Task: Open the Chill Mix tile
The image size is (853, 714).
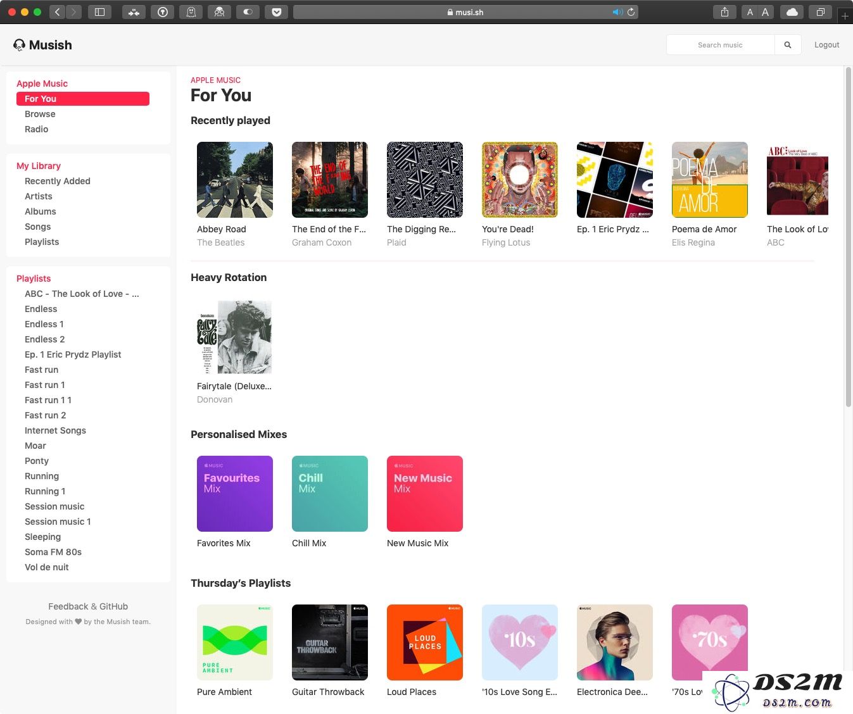Action: 330,494
